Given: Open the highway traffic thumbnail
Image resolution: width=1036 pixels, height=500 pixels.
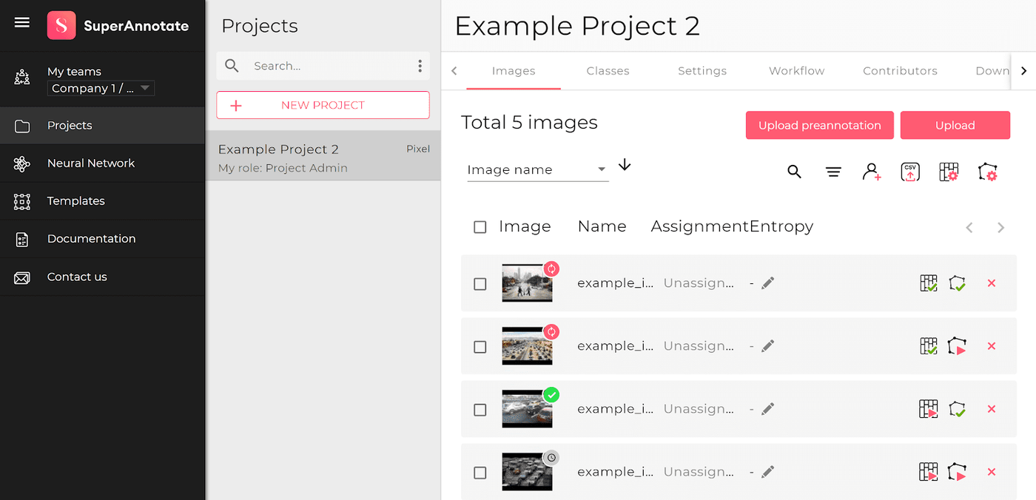Looking at the screenshot, I should [x=527, y=346].
